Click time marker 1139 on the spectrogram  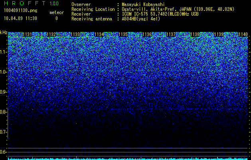[219, 34]
